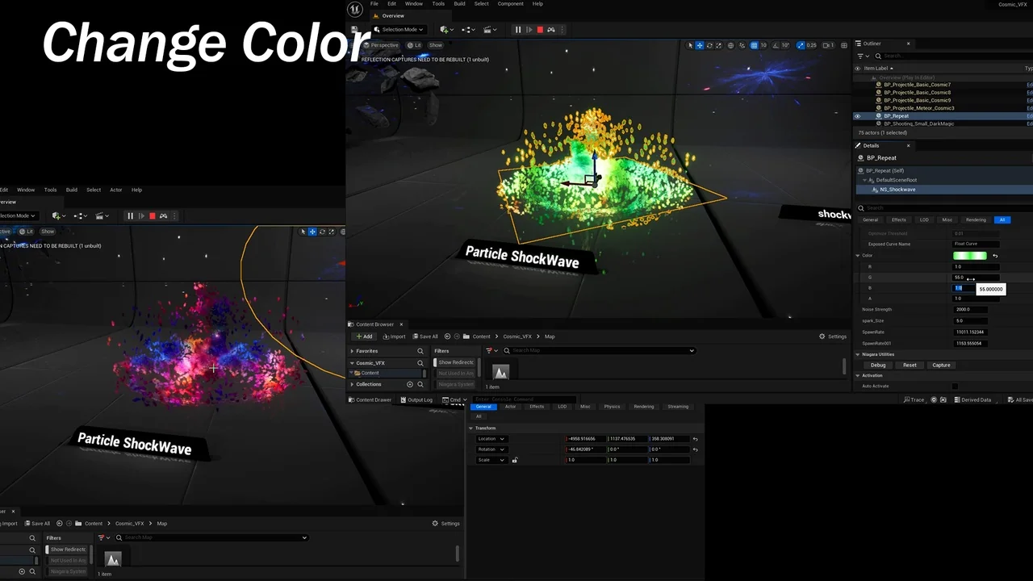Toggle visibility eye for BP_Repeat actor
Image resolution: width=1033 pixels, height=581 pixels.
857,116
